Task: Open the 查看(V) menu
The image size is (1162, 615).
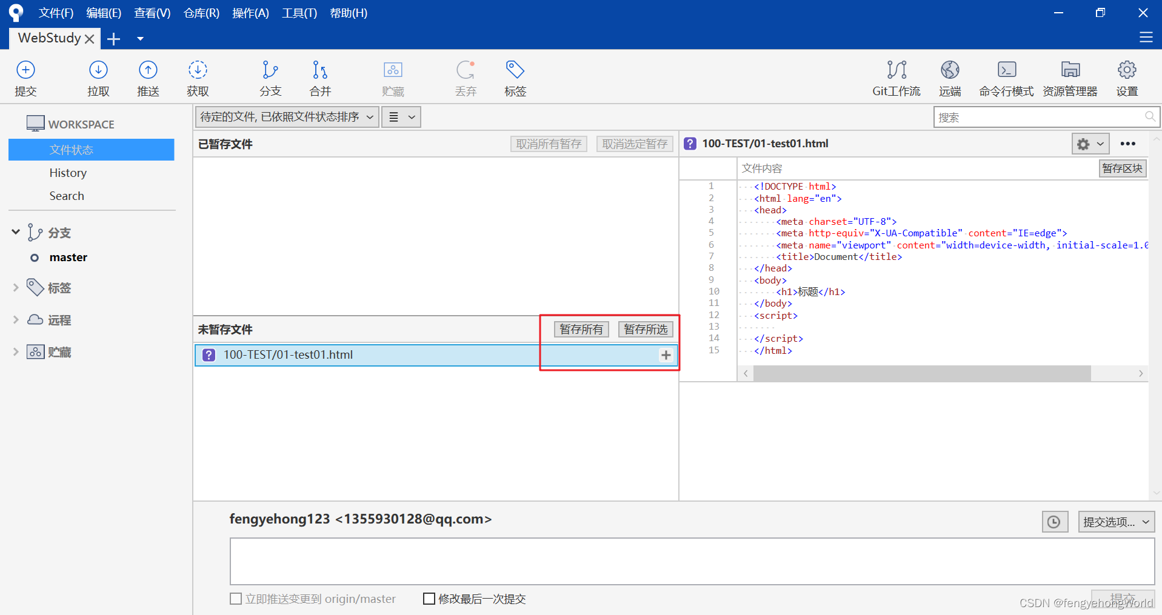Action: pos(152,13)
